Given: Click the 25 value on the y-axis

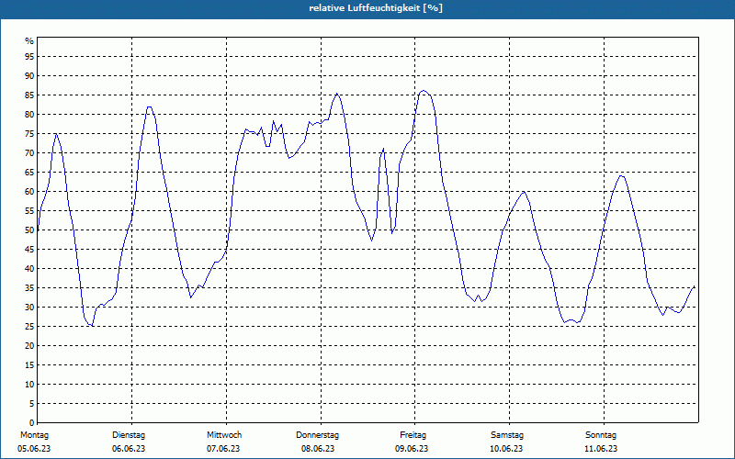Looking at the screenshot, I should [x=29, y=327].
